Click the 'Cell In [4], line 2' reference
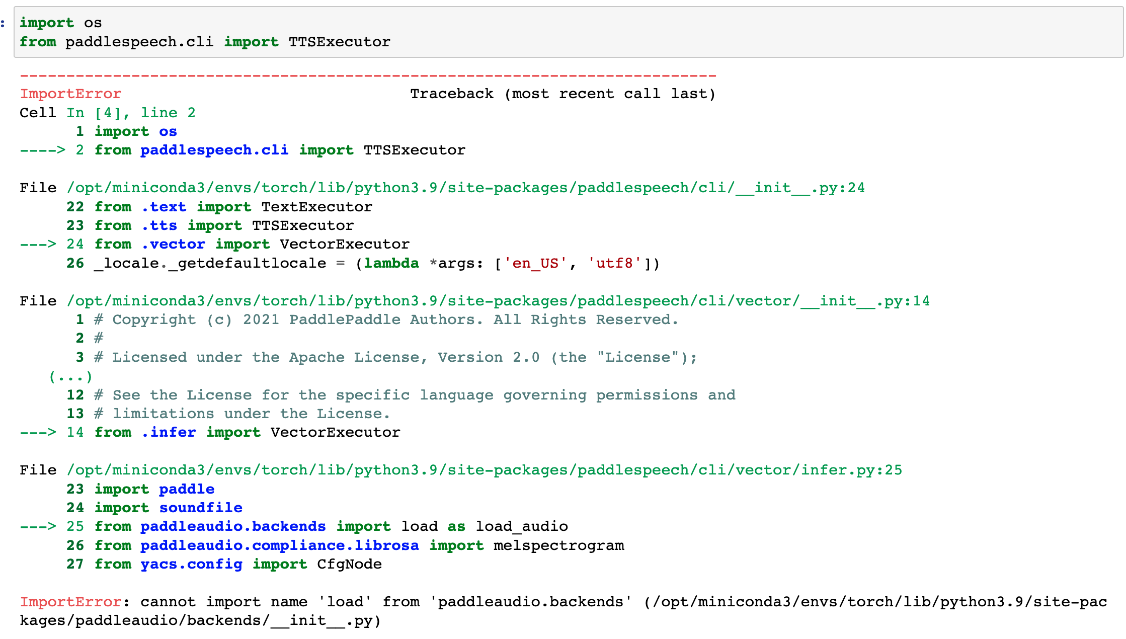 (x=107, y=112)
